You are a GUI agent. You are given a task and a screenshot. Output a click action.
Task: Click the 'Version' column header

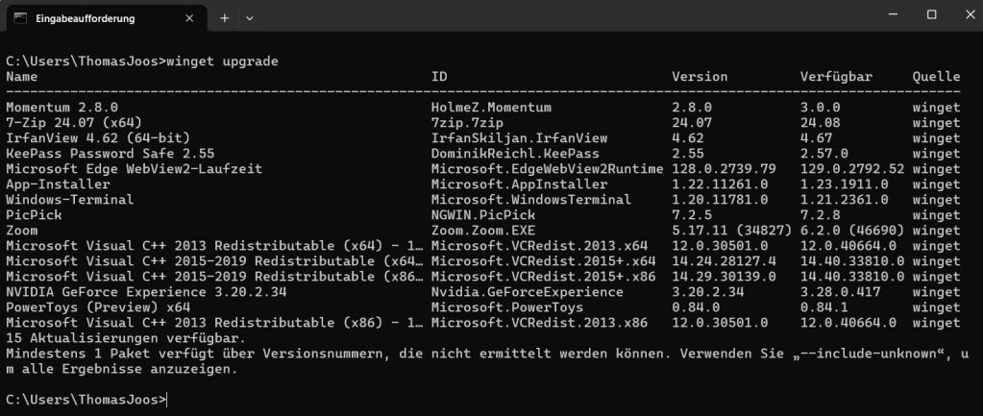pos(700,77)
